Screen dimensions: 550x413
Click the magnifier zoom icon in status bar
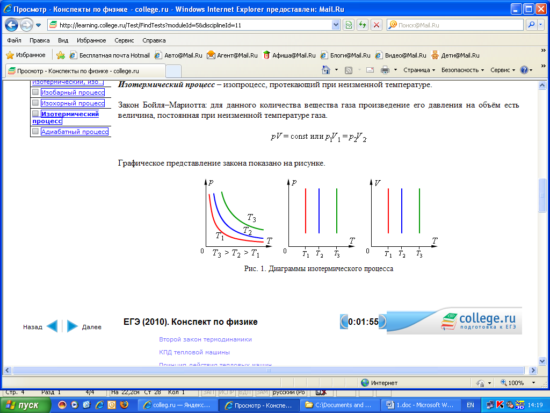pos(504,382)
